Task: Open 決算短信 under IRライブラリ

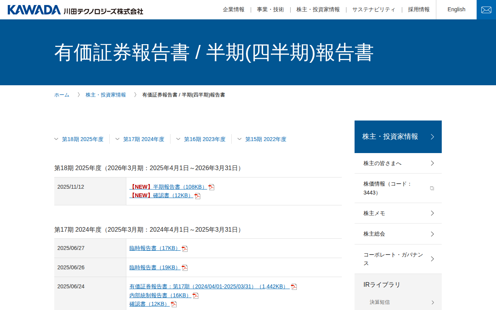Action: [398, 302]
